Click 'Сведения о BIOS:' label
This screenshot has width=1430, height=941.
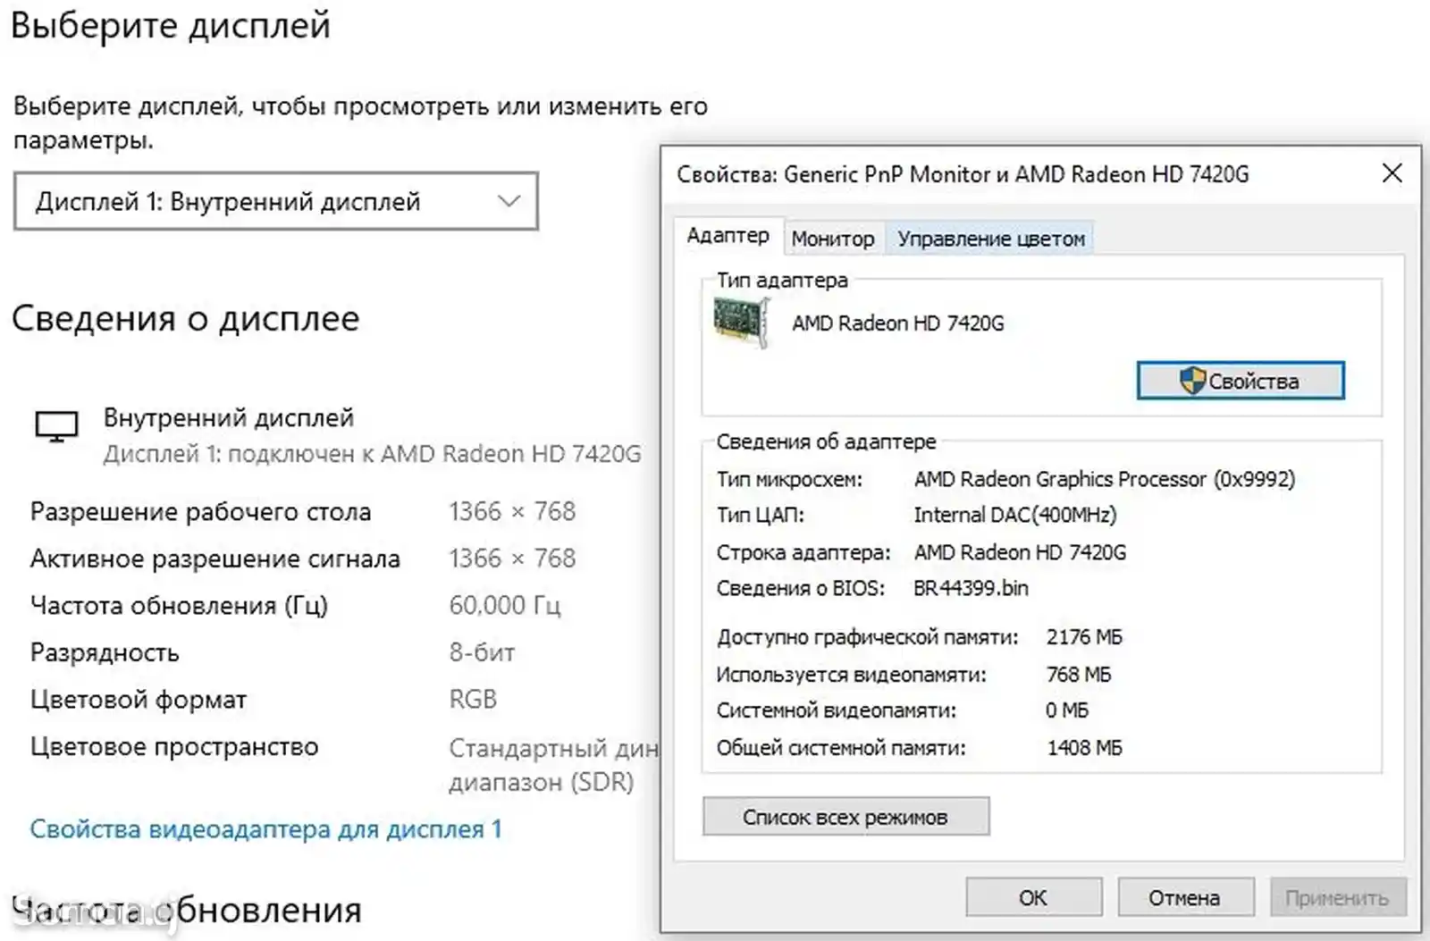coord(801,588)
